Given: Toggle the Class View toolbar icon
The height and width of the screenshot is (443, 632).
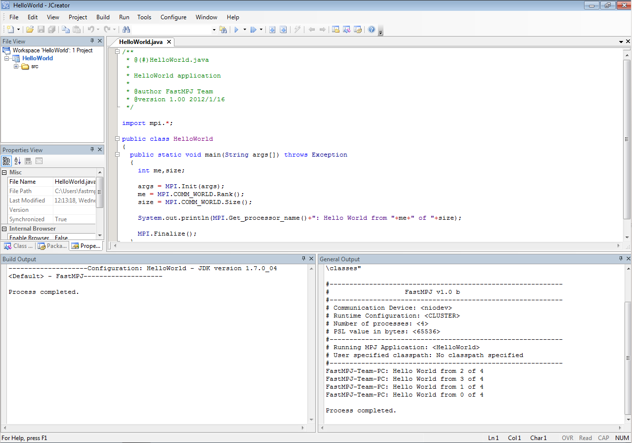Looking at the screenshot, I should [347, 30].
